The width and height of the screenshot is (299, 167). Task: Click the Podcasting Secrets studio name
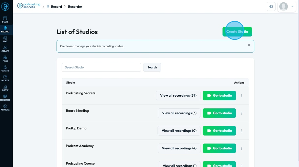80,93
